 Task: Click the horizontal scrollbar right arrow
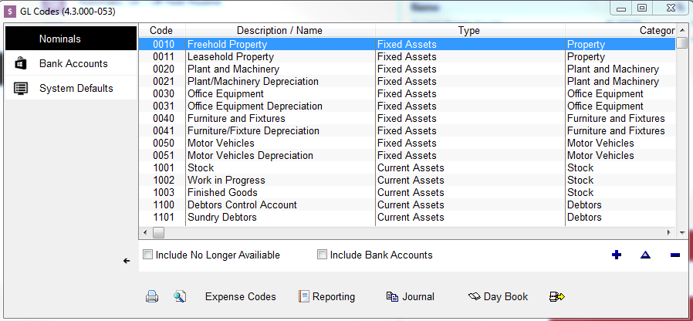point(669,232)
